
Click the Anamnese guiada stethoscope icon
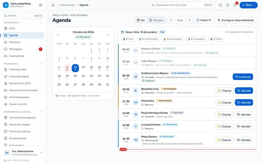6,97
